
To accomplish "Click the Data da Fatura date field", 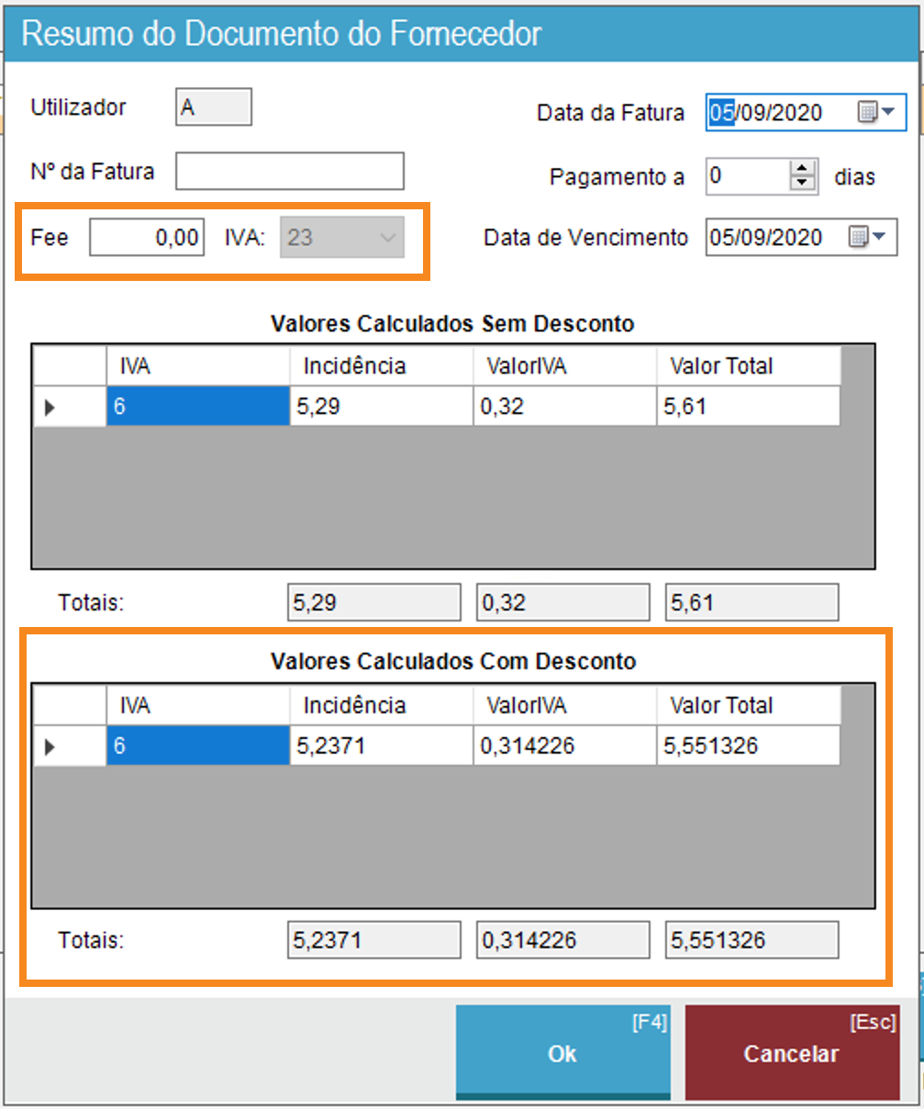I will pyautogui.click(x=778, y=113).
